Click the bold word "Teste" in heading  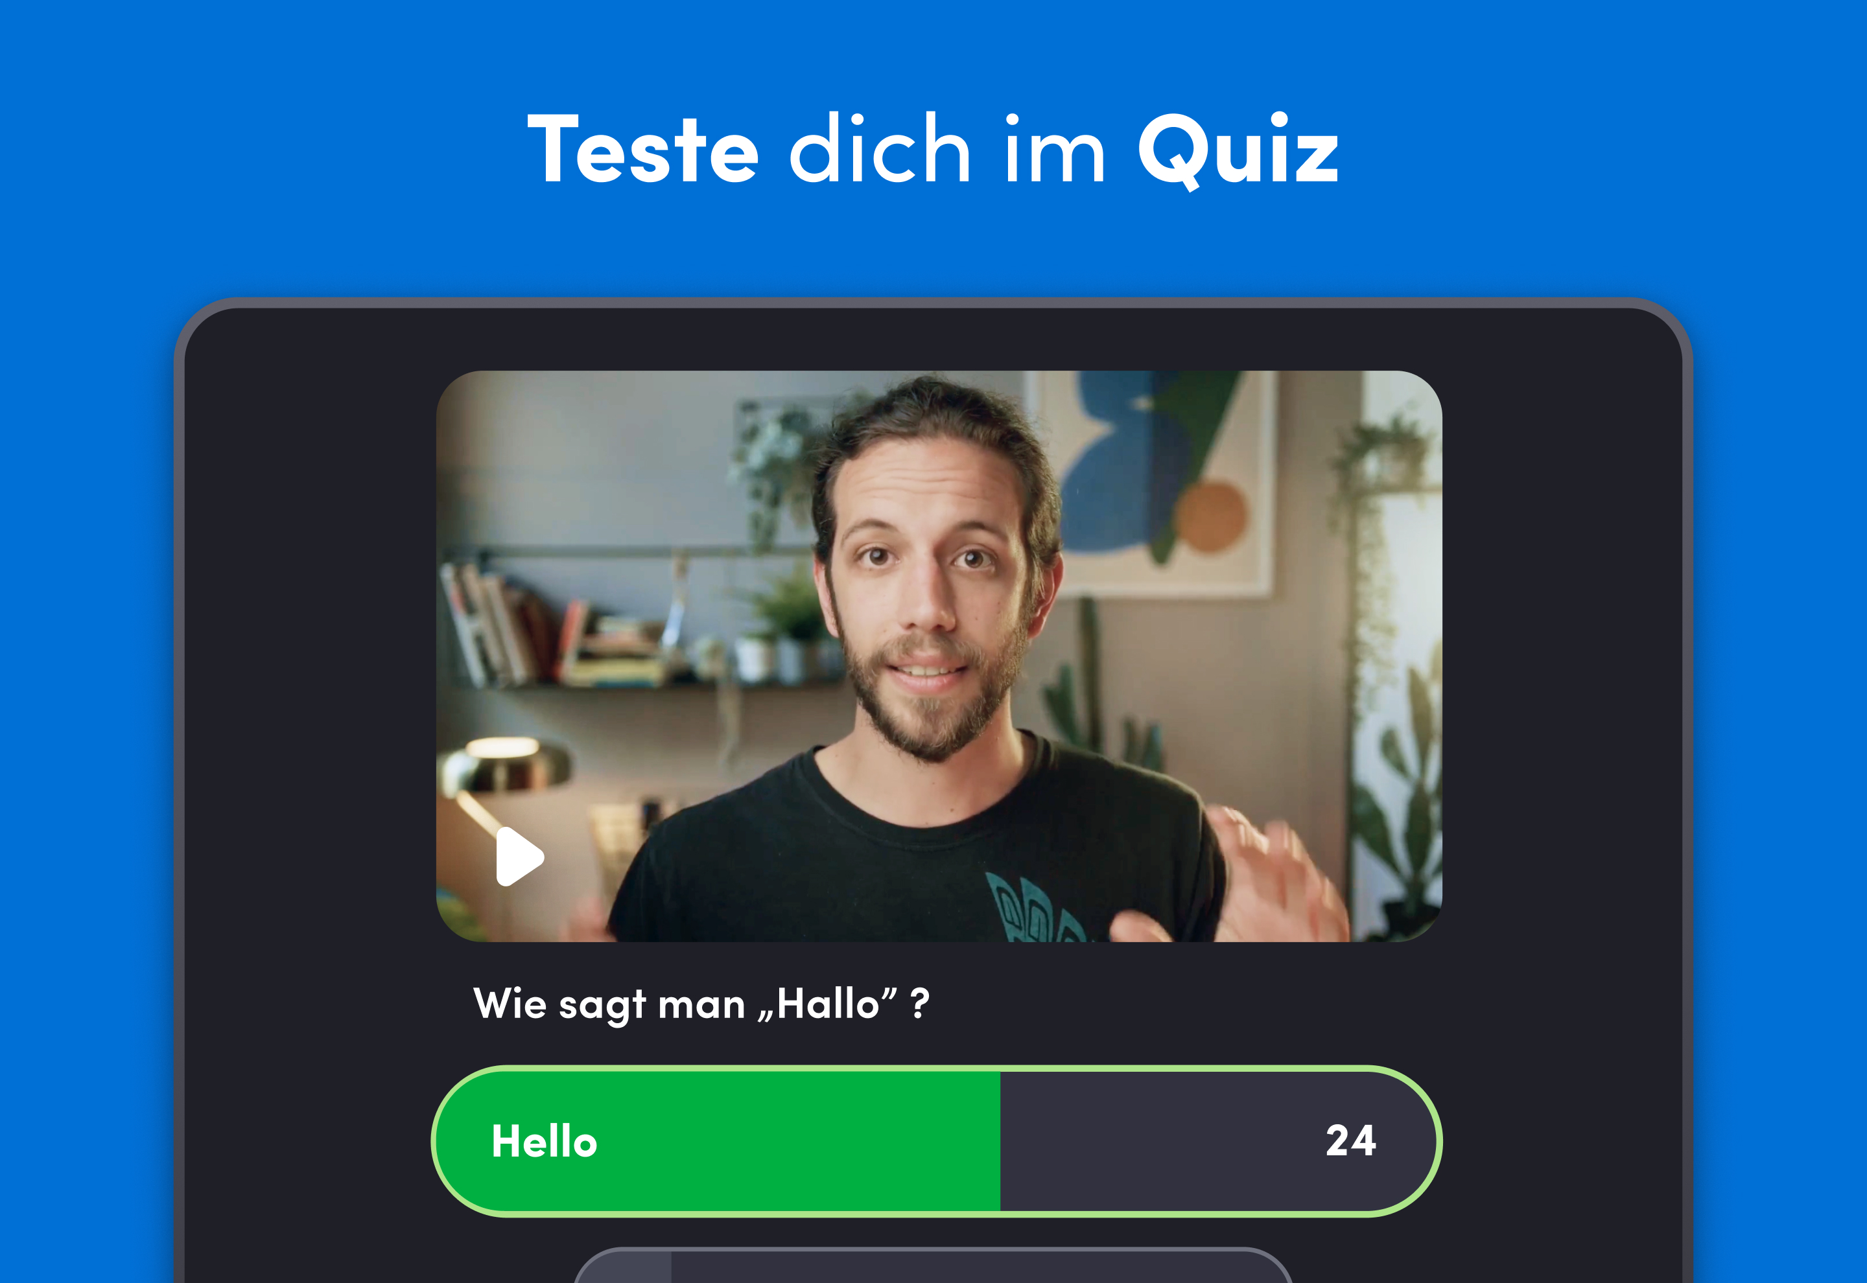tap(643, 149)
